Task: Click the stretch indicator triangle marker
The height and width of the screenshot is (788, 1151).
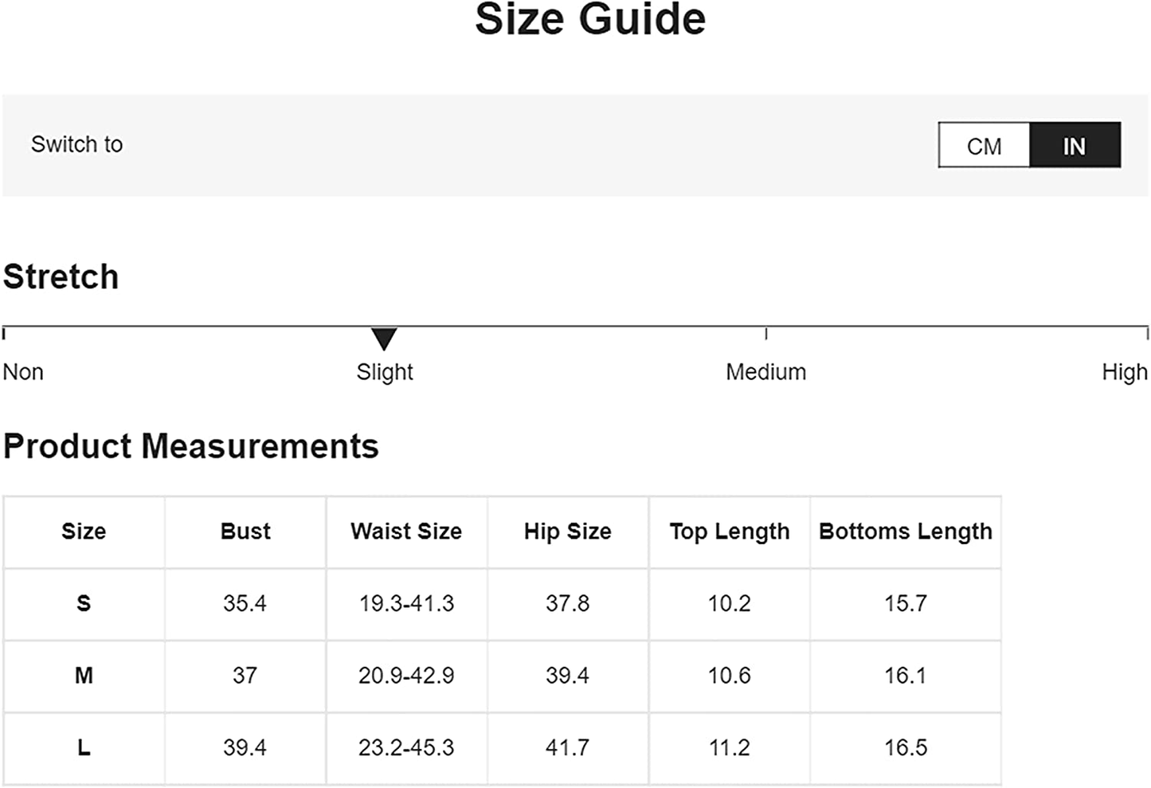Action: click(384, 339)
